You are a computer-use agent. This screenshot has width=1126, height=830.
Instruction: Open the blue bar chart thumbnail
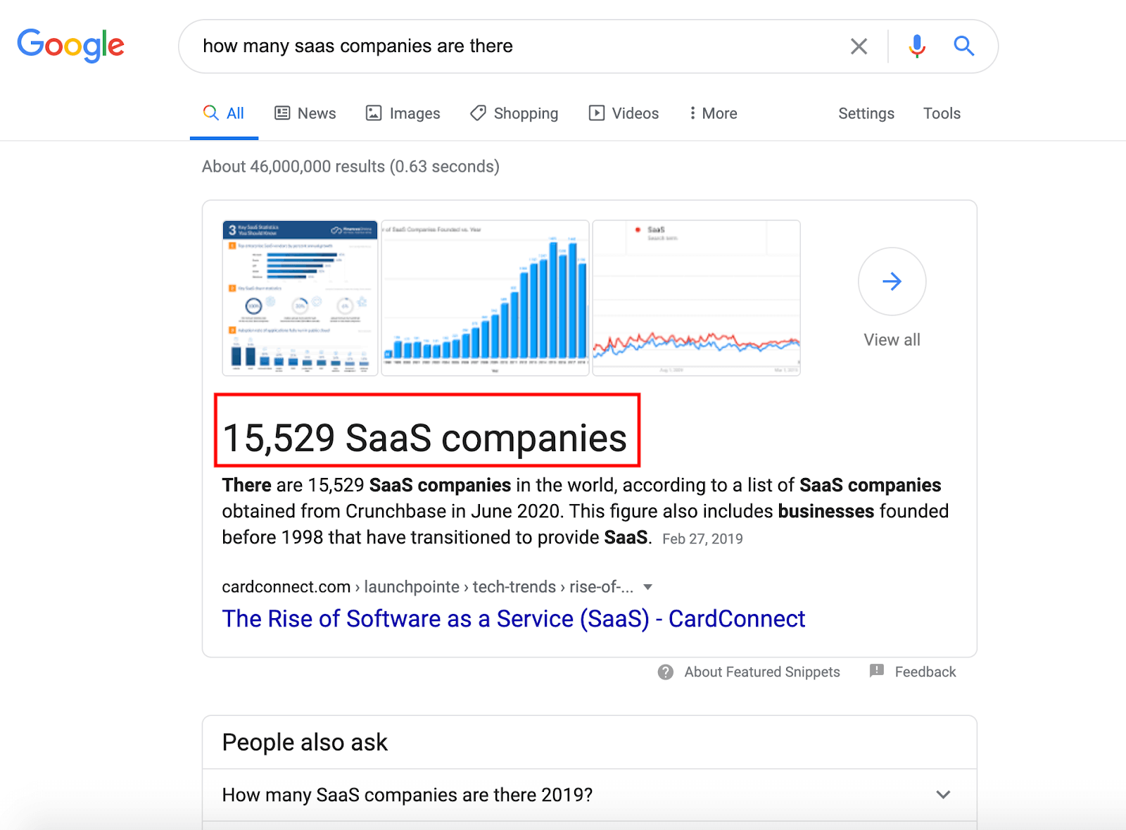pyautogui.click(x=485, y=298)
